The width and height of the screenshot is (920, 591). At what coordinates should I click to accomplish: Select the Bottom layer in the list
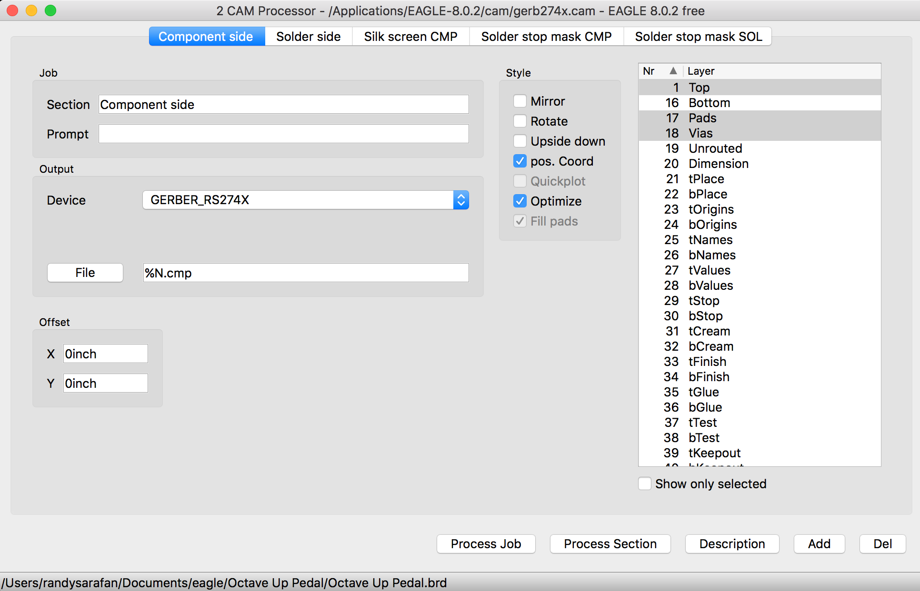tap(709, 103)
